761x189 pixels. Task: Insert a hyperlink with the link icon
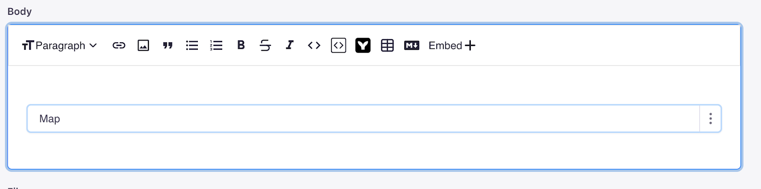(x=119, y=46)
